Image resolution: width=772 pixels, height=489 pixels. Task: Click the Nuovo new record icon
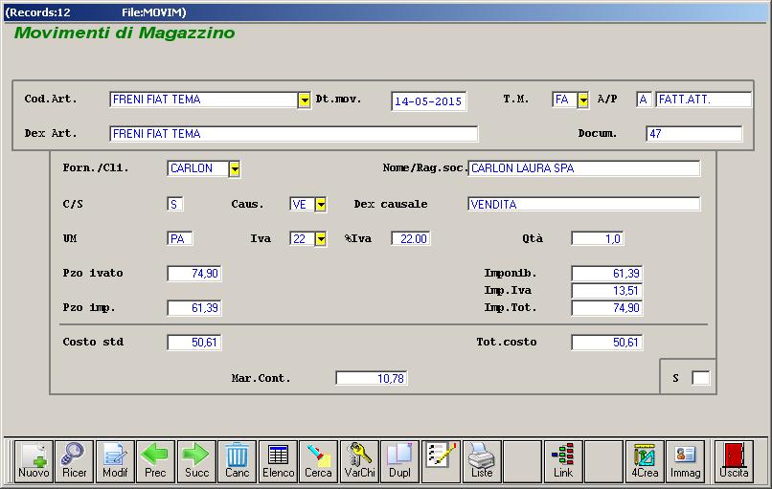point(34,461)
